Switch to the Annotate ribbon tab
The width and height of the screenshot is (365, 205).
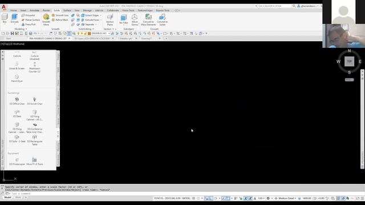(34, 10)
